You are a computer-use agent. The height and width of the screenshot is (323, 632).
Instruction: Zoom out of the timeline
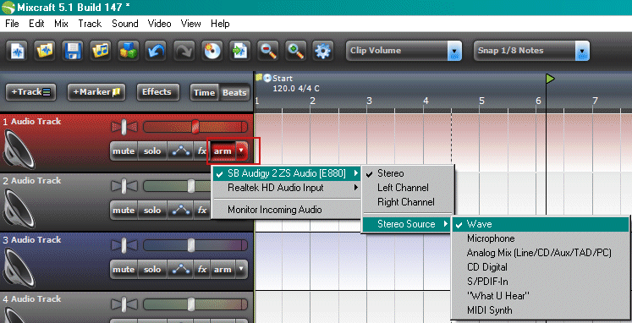pyautogui.click(x=267, y=51)
